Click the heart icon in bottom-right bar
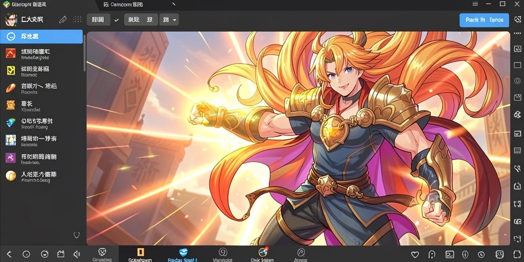Viewport: 524px width, 262px height. [414, 254]
